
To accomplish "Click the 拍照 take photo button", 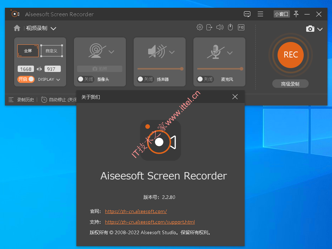I will click(x=100, y=69).
